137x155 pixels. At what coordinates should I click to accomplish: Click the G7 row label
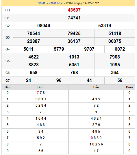tap(8, 81)
